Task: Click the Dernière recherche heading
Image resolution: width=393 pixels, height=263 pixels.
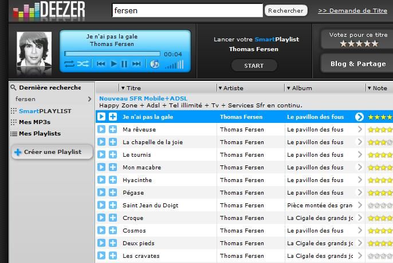Action: [50, 87]
